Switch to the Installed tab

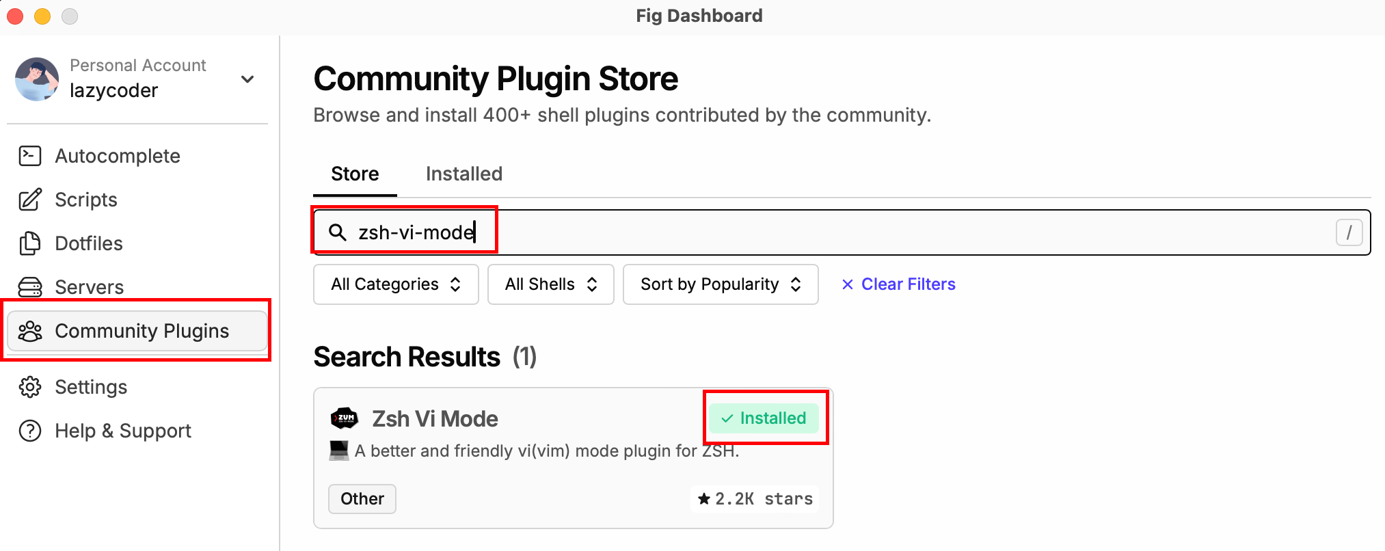point(463,174)
